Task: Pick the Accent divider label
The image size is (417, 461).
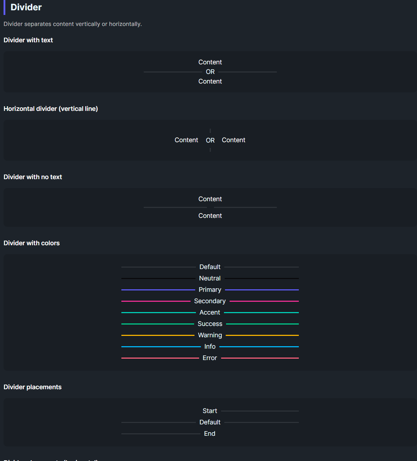Action: (210, 312)
